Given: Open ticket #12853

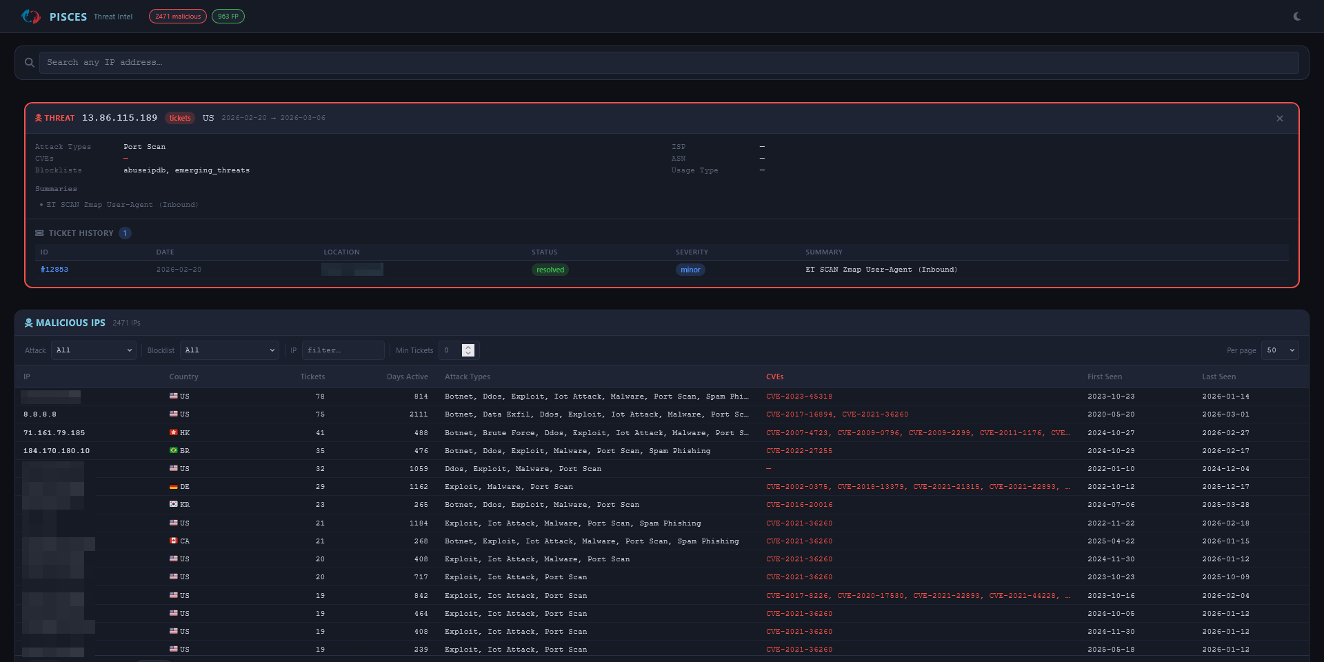Looking at the screenshot, I should (54, 270).
